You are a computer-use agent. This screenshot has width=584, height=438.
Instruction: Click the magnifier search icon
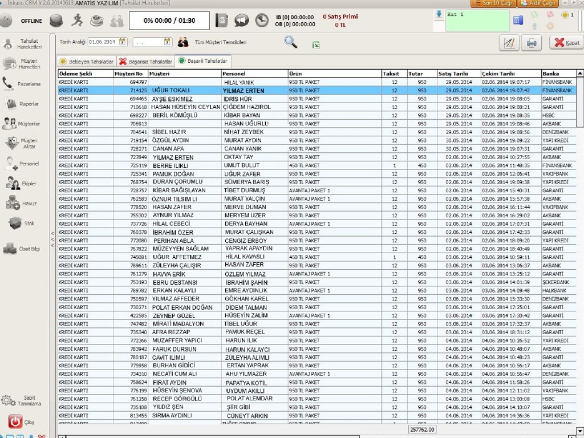click(290, 42)
